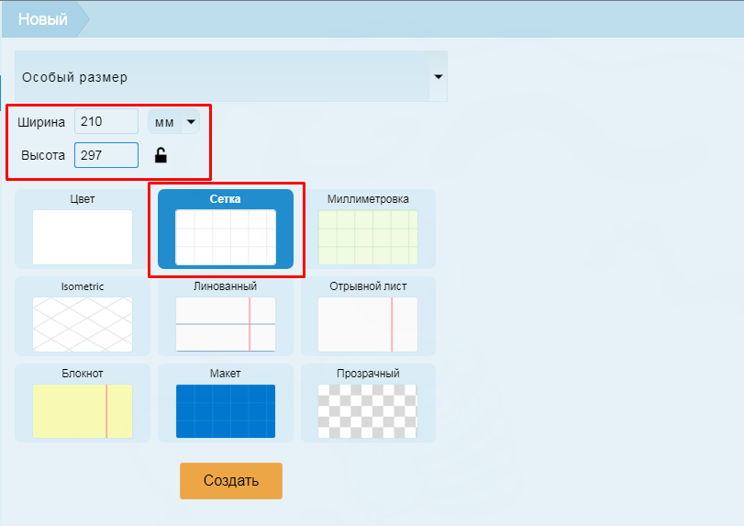Click the Создать button

click(x=231, y=481)
